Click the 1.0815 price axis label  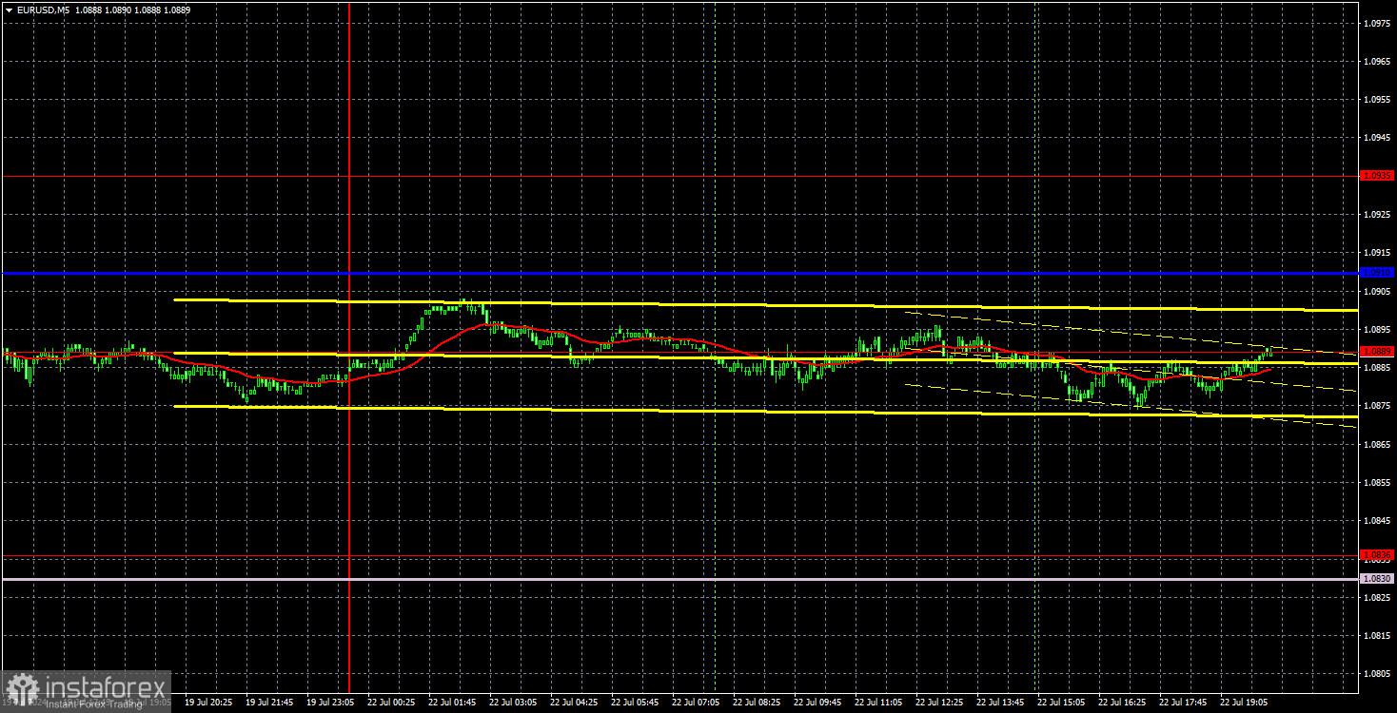pyautogui.click(x=1377, y=636)
